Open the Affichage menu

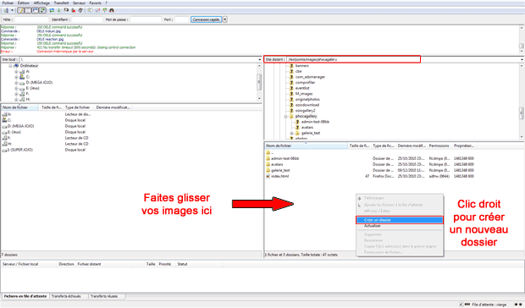tap(41, 3)
